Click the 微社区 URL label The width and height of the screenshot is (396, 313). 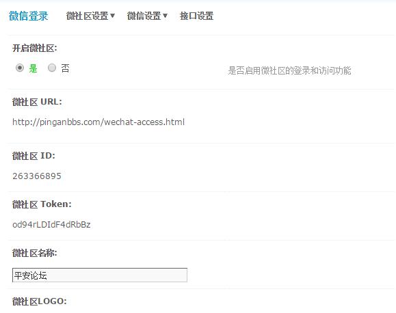pos(37,102)
